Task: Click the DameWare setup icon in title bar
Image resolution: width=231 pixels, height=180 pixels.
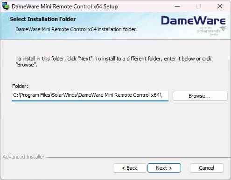Action: click(6, 7)
